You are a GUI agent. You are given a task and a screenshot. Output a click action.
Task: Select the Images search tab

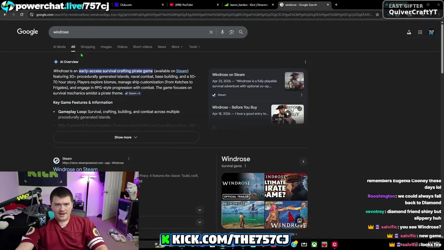[x=106, y=47]
